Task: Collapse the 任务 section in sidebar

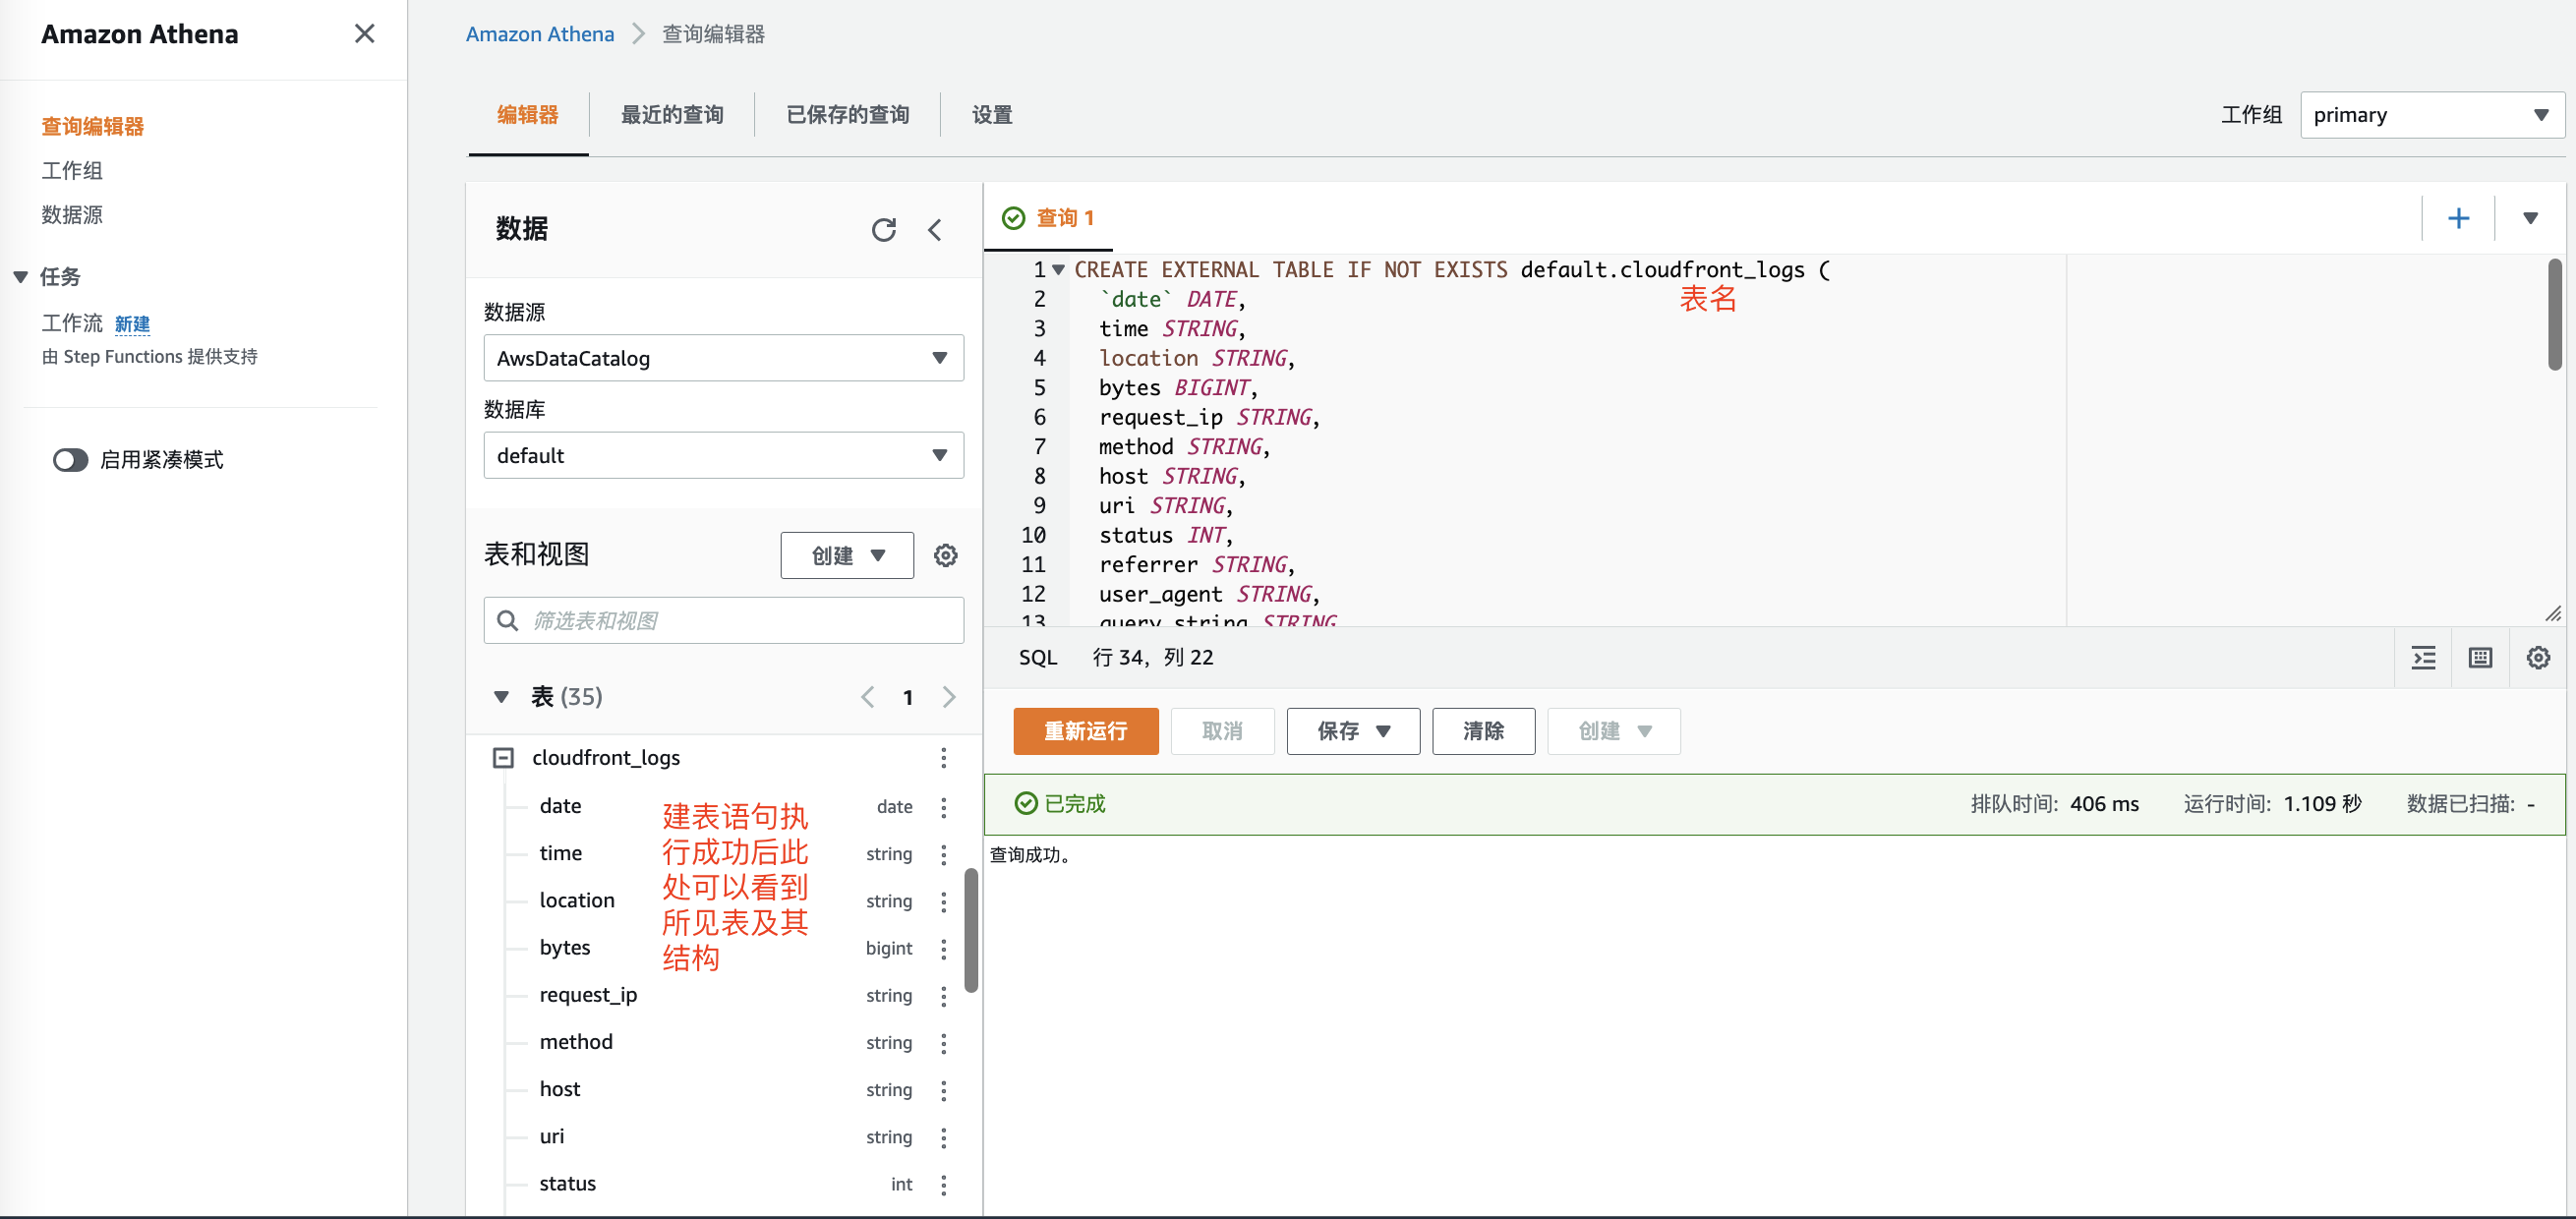Action: tap(20, 277)
